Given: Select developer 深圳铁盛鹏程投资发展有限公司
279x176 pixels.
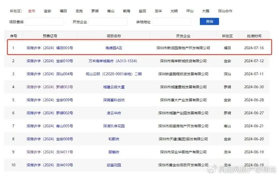Looking at the screenshot, I should pos(183,74).
